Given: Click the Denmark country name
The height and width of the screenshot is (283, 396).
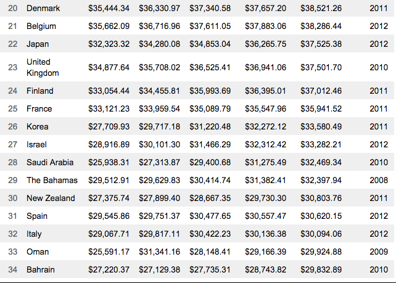Looking at the screenshot, I should click(x=42, y=9).
